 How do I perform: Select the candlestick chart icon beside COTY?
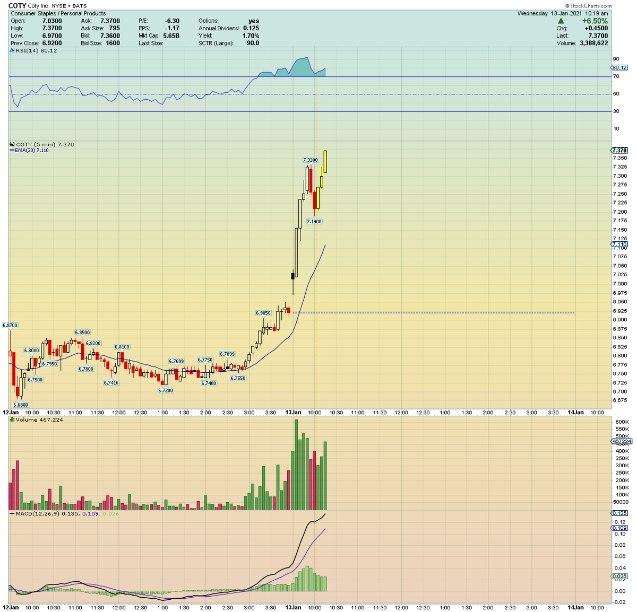click(x=11, y=144)
